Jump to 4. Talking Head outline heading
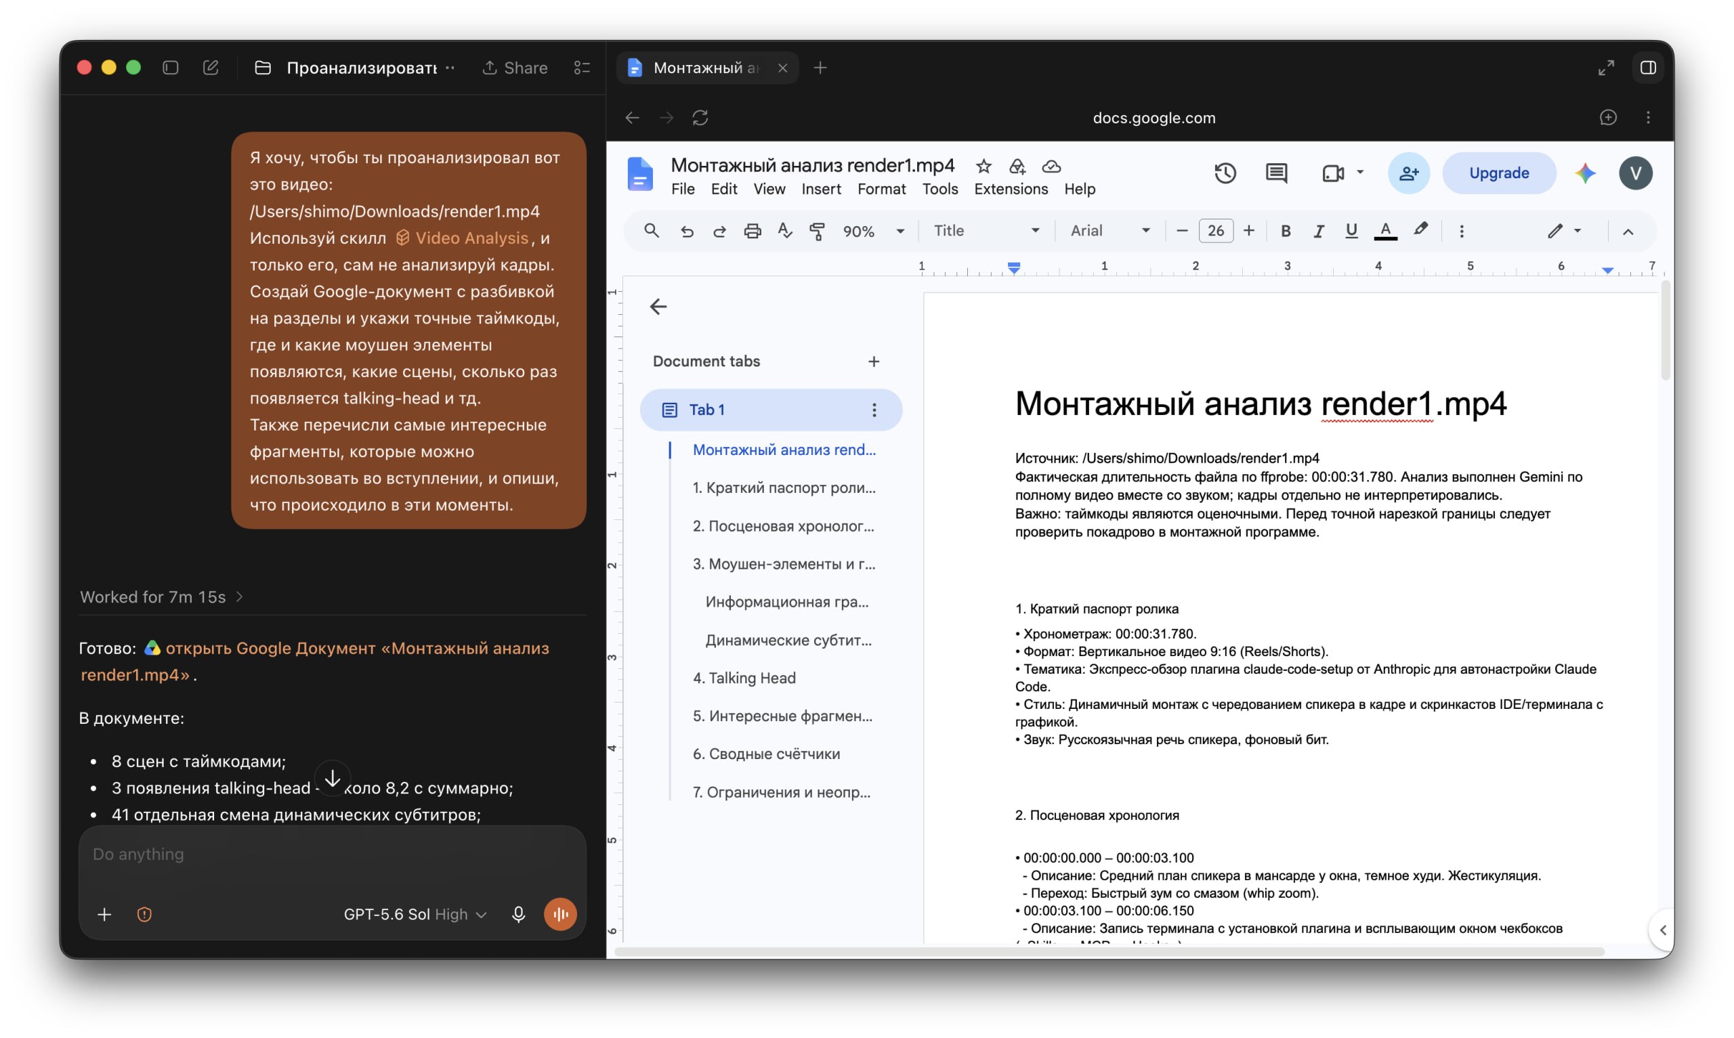Screen dimensions: 1734x1038 [x=744, y=678]
